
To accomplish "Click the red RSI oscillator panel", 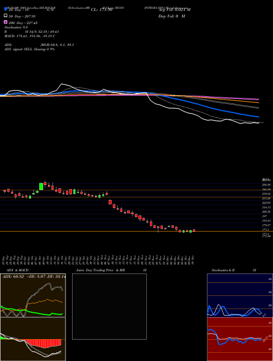I will coord(240,339).
